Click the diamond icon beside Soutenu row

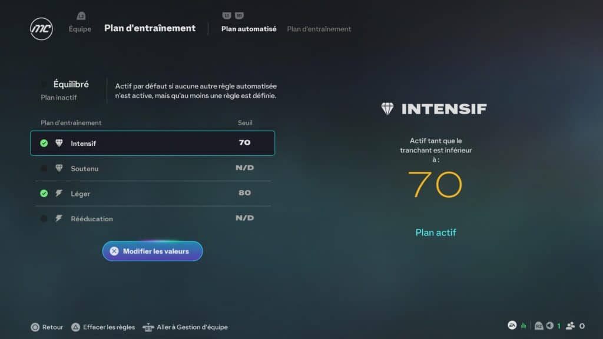click(59, 168)
